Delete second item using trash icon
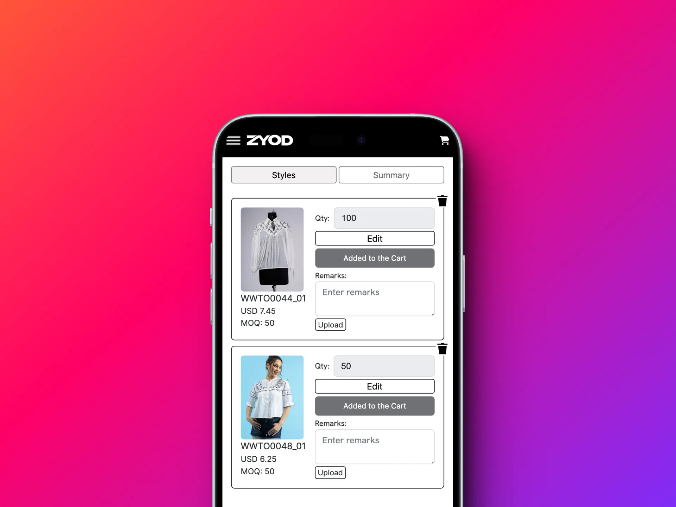Viewport: 676px width, 507px height. coord(443,349)
